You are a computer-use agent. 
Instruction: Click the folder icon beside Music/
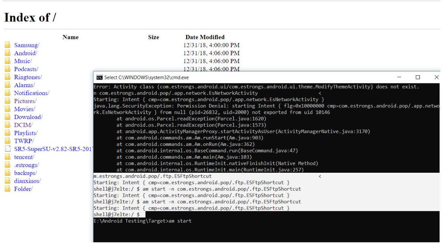[x=7, y=61]
